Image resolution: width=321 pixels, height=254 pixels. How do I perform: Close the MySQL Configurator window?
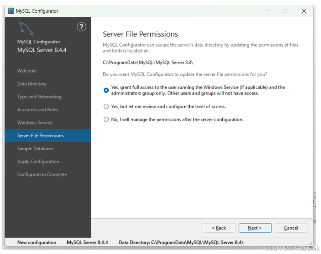pyautogui.click(x=304, y=11)
